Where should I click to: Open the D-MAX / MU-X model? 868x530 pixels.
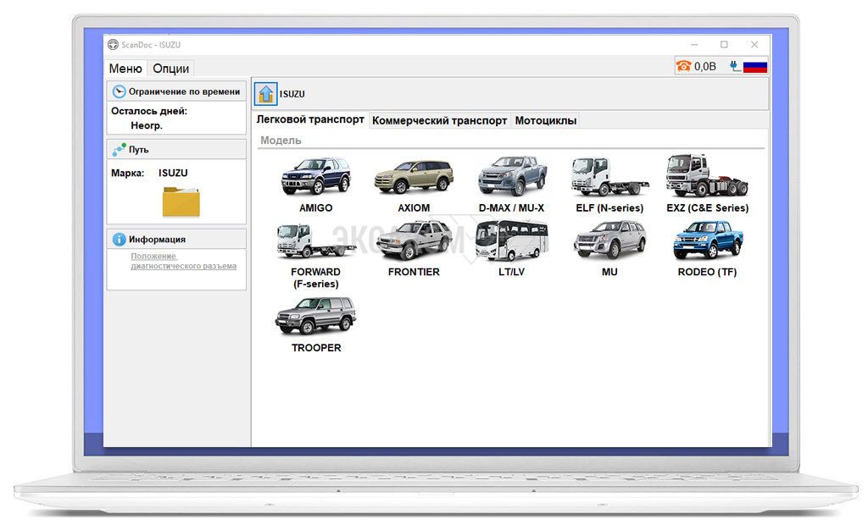tap(511, 177)
